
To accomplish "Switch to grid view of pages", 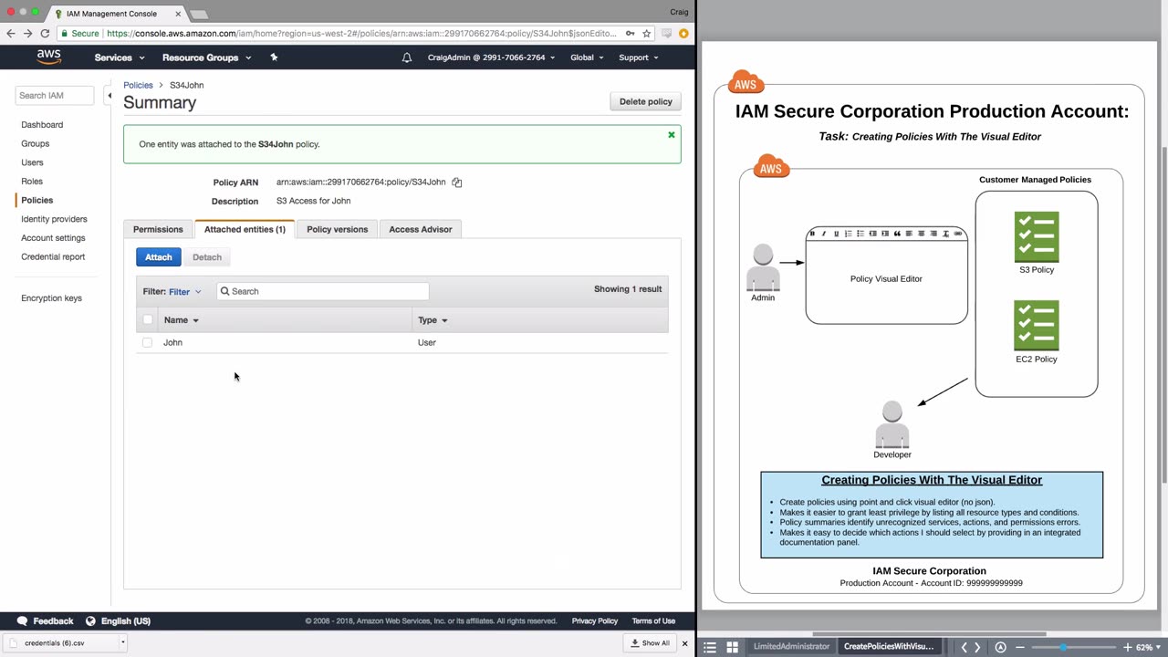I will point(732,647).
